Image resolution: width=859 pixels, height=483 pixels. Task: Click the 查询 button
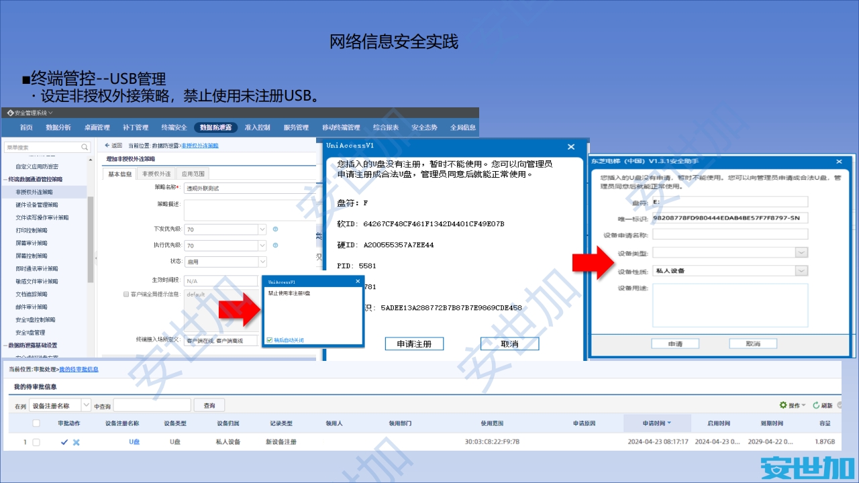(209, 405)
